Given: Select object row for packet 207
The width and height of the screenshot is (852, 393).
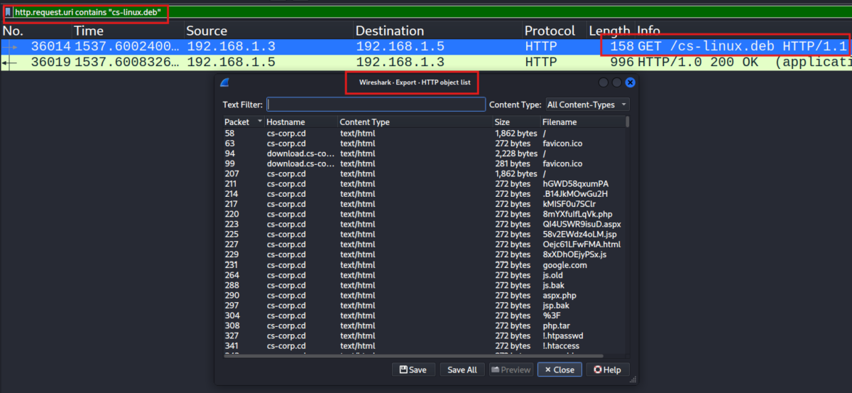Looking at the screenshot, I should pos(424,173).
